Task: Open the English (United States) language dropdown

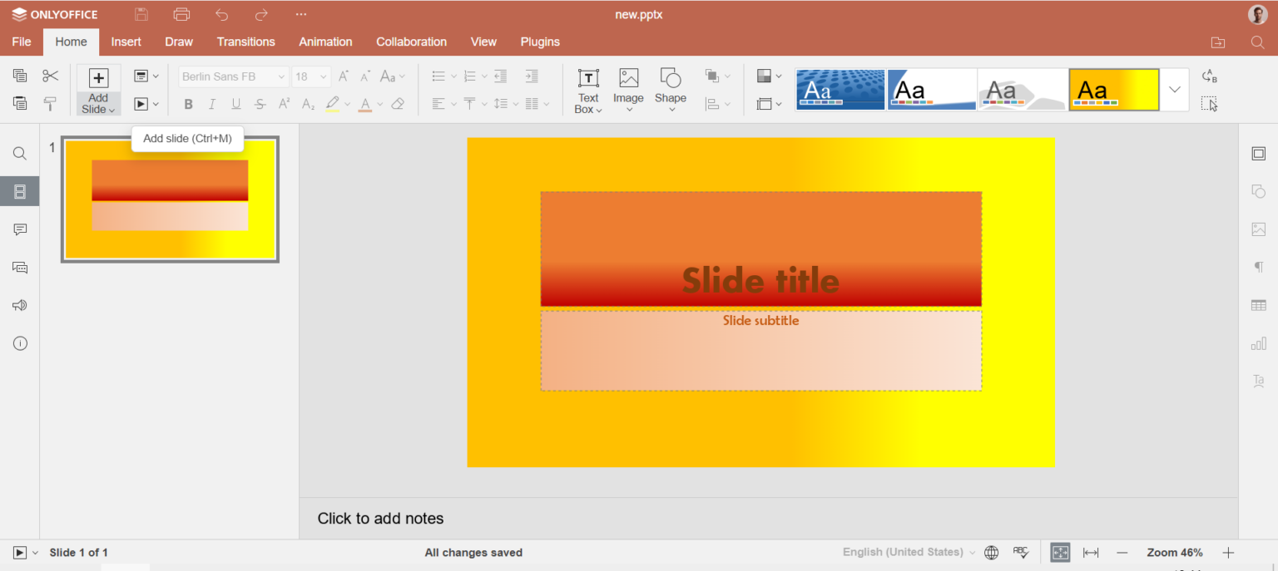Action: tap(909, 553)
